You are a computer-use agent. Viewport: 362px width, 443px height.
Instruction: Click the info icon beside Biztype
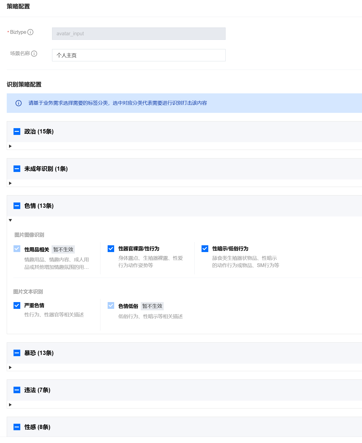30,32
